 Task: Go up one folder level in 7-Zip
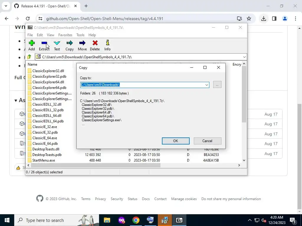(x=29, y=57)
